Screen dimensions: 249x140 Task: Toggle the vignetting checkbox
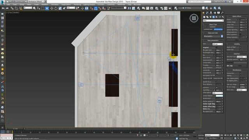tap(214, 90)
